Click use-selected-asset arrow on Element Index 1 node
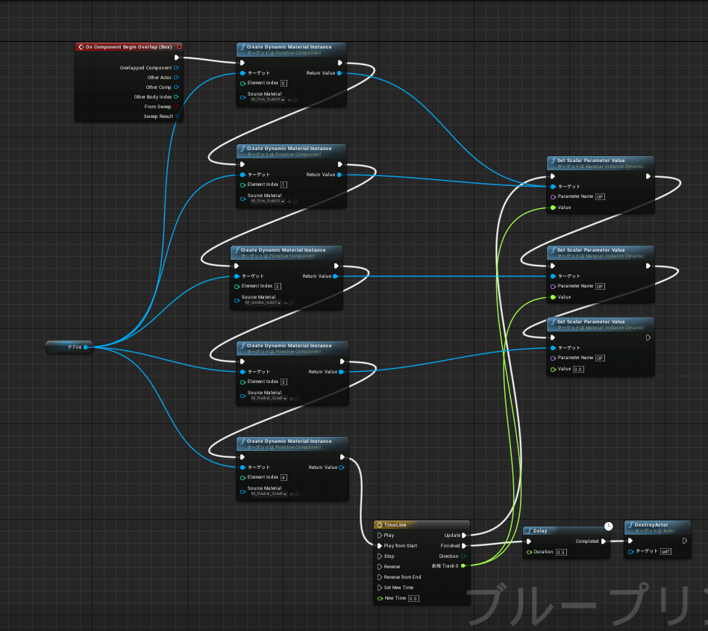708x631 pixels. [289, 202]
